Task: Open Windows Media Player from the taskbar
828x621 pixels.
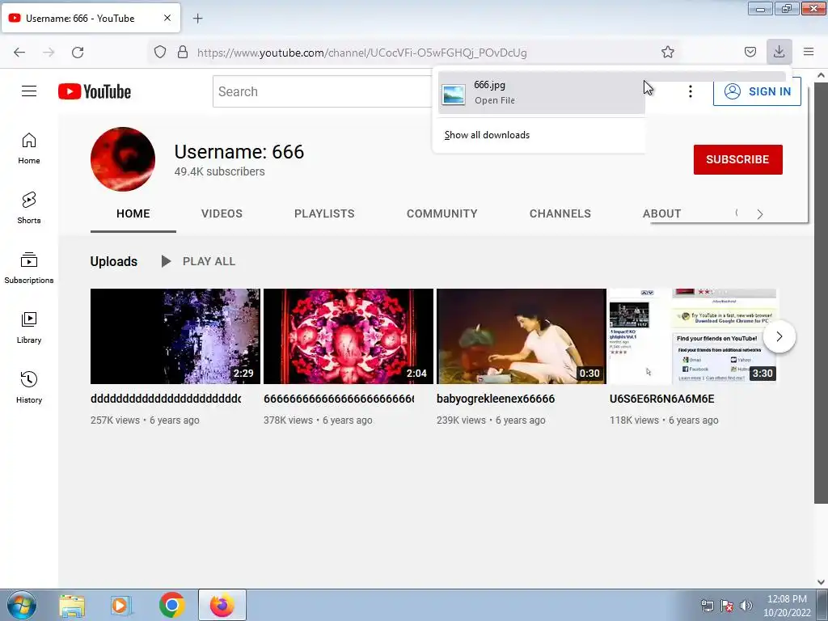Action: click(x=121, y=606)
